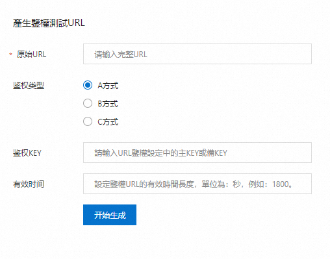
Task: Click the 有效时间 input field
Action: tap(197, 184)
